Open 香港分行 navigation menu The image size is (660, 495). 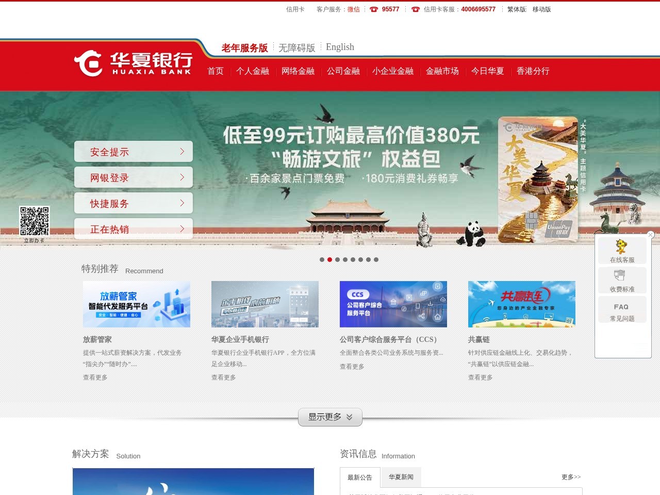pyautogui.click(x=533, y=71)
